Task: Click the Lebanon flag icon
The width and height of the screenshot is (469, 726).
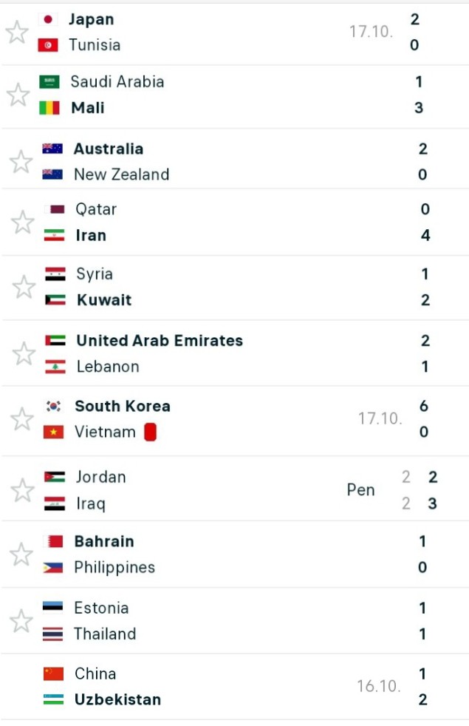Action: pyautogui.click(x=55, y=367)
